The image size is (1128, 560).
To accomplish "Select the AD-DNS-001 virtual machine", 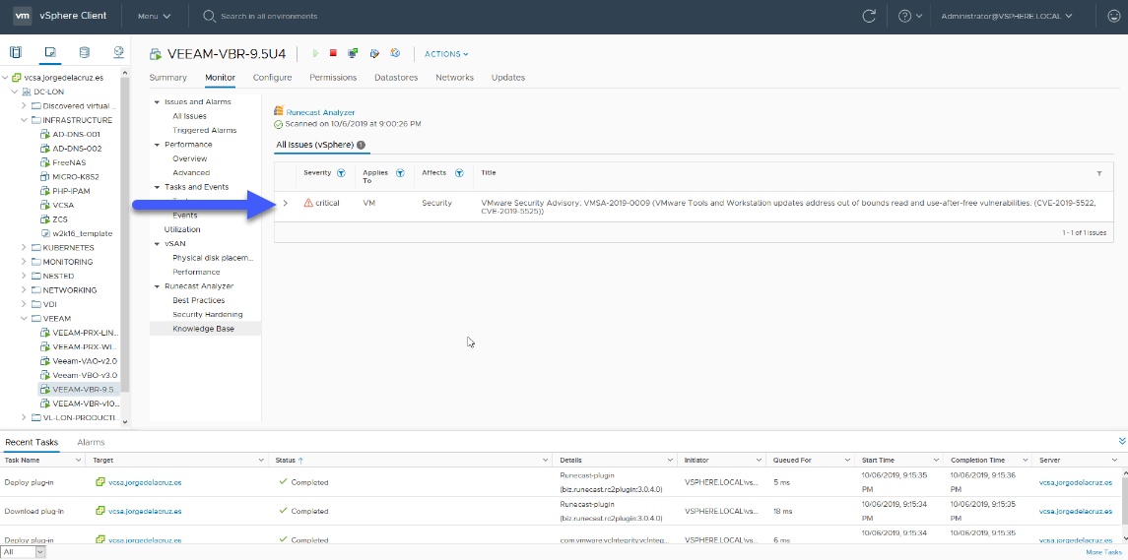I will [76, 135].
